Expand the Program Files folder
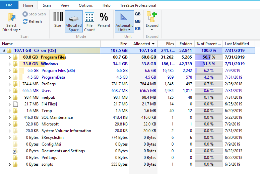The width and height of the screenshot is (260, 174). [10, 57]
